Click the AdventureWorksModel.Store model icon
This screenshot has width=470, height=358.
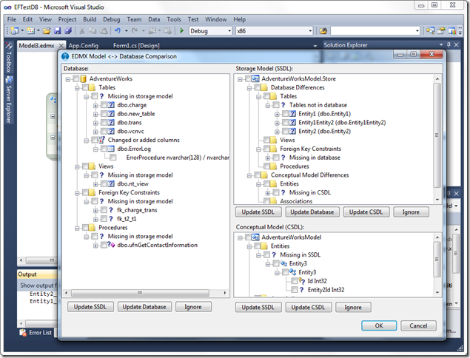[x=255, y=79]
